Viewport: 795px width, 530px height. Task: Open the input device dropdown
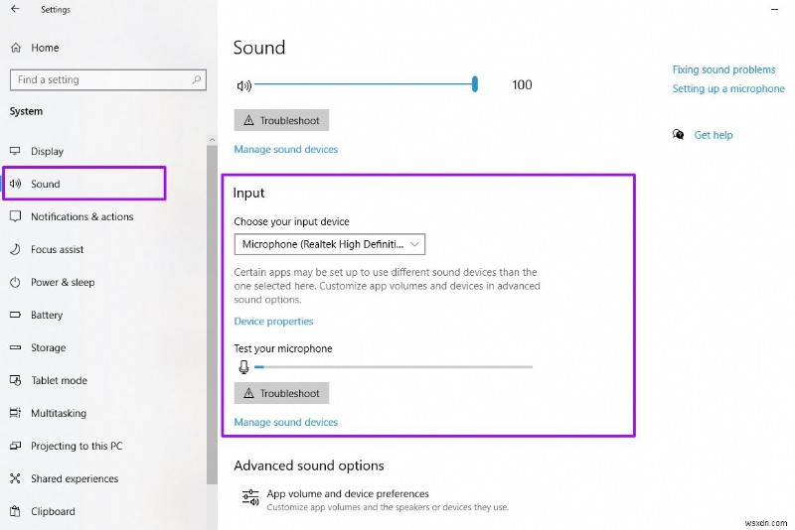[330, 244]
